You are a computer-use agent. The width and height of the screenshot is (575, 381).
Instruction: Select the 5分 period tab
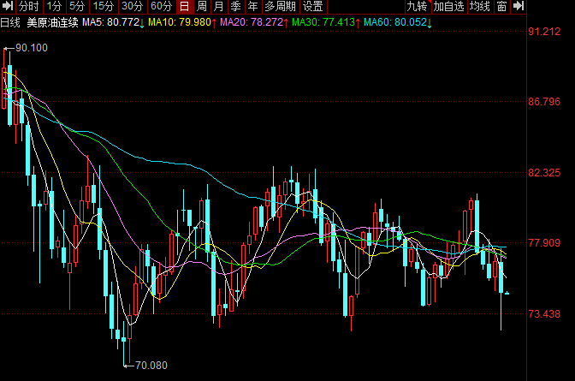[x=78, y=6]
